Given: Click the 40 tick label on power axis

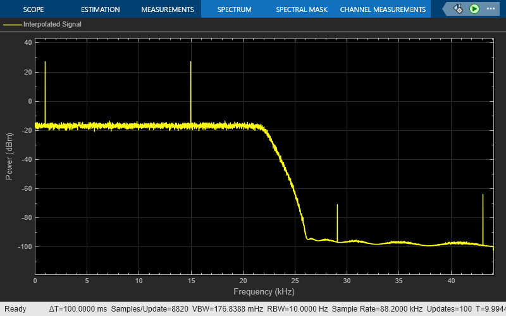Looking at the screenshot, I should pyautogui.click(x=28, y=42).
